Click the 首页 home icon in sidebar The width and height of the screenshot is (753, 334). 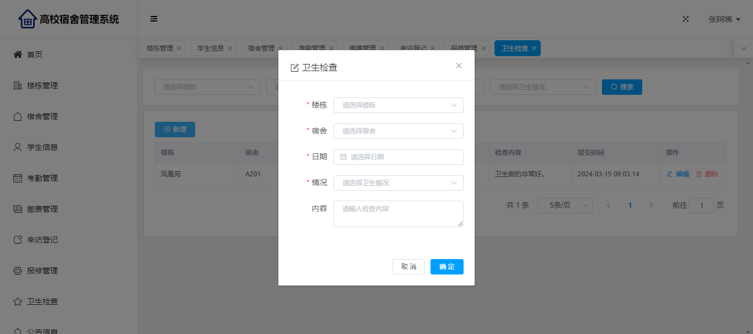pos(18,55)
